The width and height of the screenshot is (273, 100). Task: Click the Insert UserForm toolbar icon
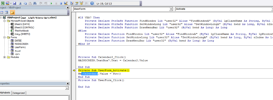[7, 3]
